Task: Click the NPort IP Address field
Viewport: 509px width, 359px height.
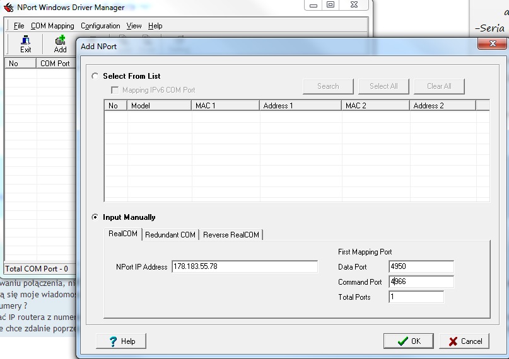Action: pyautogui.click(x=245, y=266)
